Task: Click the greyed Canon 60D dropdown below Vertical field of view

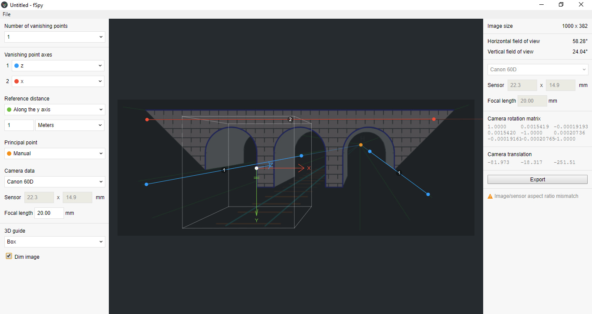Action: point(538,70)
